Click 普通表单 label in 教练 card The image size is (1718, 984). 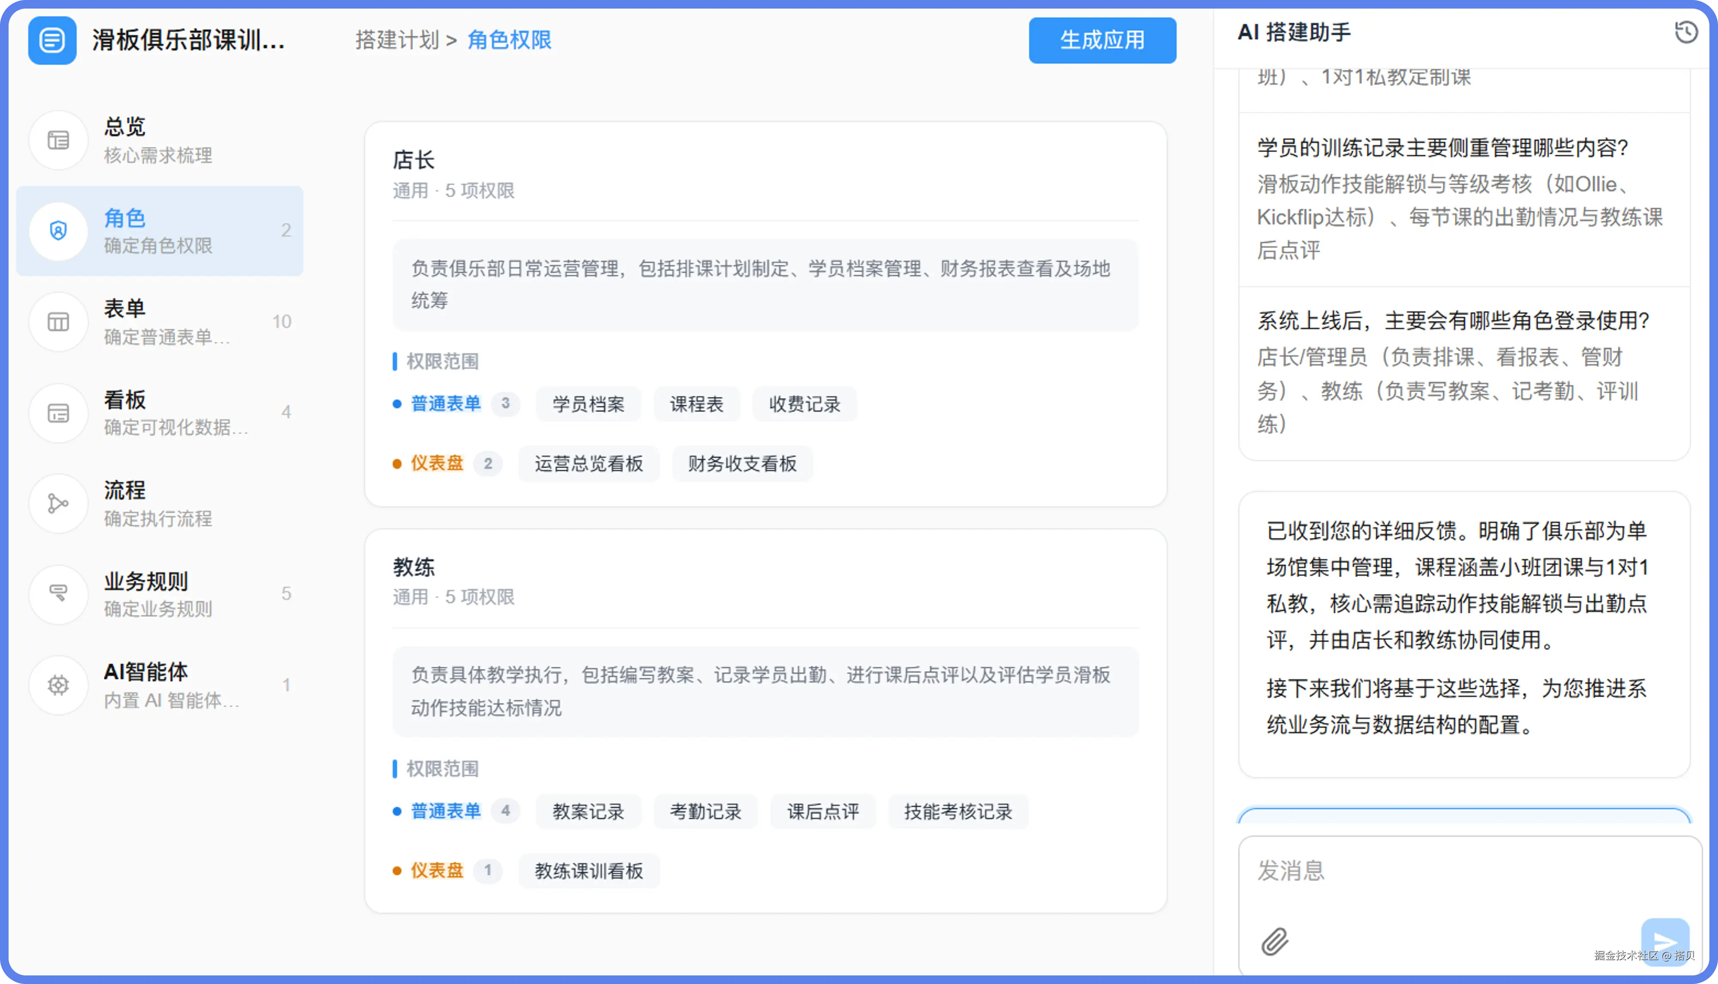[x=446, y=811]
